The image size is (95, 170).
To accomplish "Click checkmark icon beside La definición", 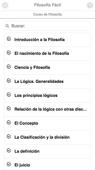I will click(x=9, y=150).
